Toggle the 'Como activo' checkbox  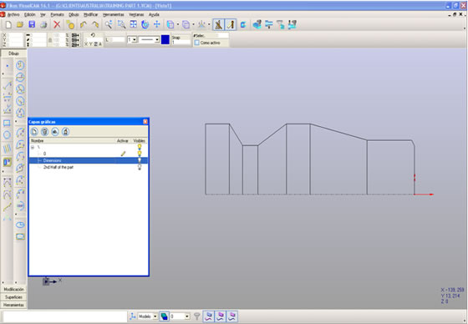point(197,43)
